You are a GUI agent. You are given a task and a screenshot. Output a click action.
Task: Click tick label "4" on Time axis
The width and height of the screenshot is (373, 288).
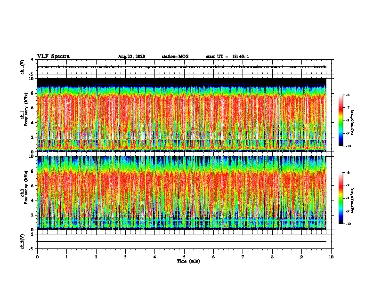[x=155, y=257]
